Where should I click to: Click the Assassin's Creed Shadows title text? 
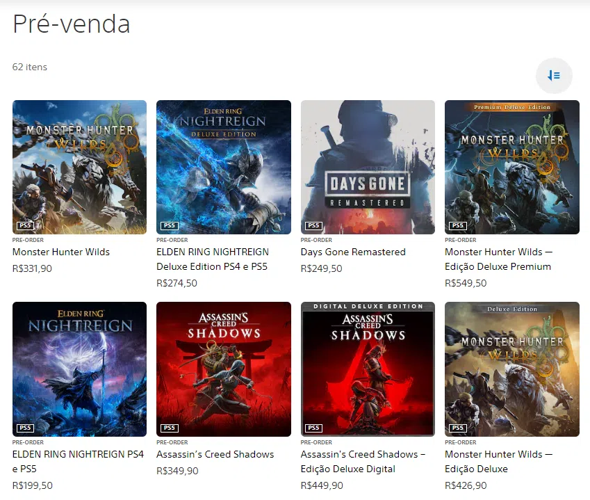tap(215, 454)
